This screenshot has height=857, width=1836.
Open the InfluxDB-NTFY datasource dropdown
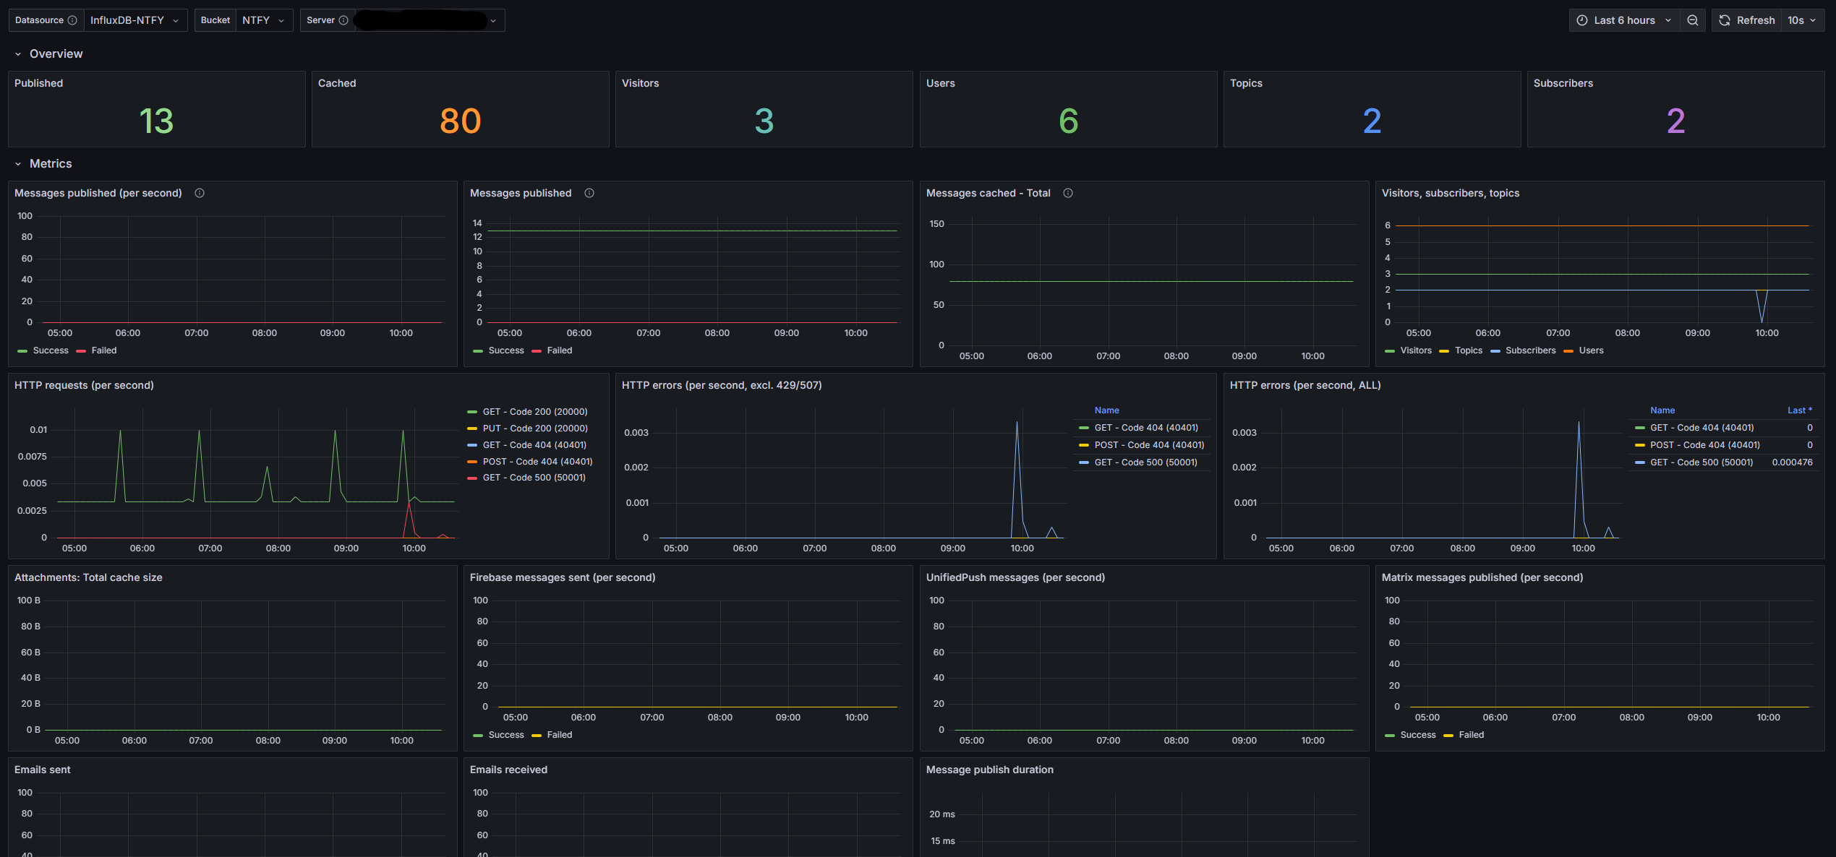(x=135, y=20)
